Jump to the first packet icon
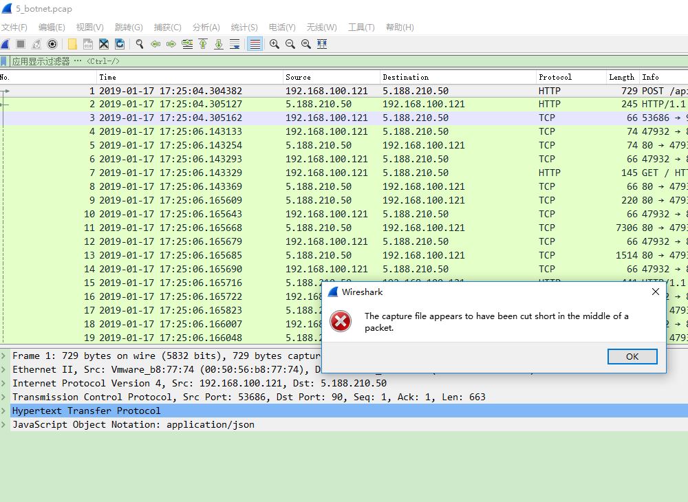This screenshot has width=688, height=502. click(203, 44)
